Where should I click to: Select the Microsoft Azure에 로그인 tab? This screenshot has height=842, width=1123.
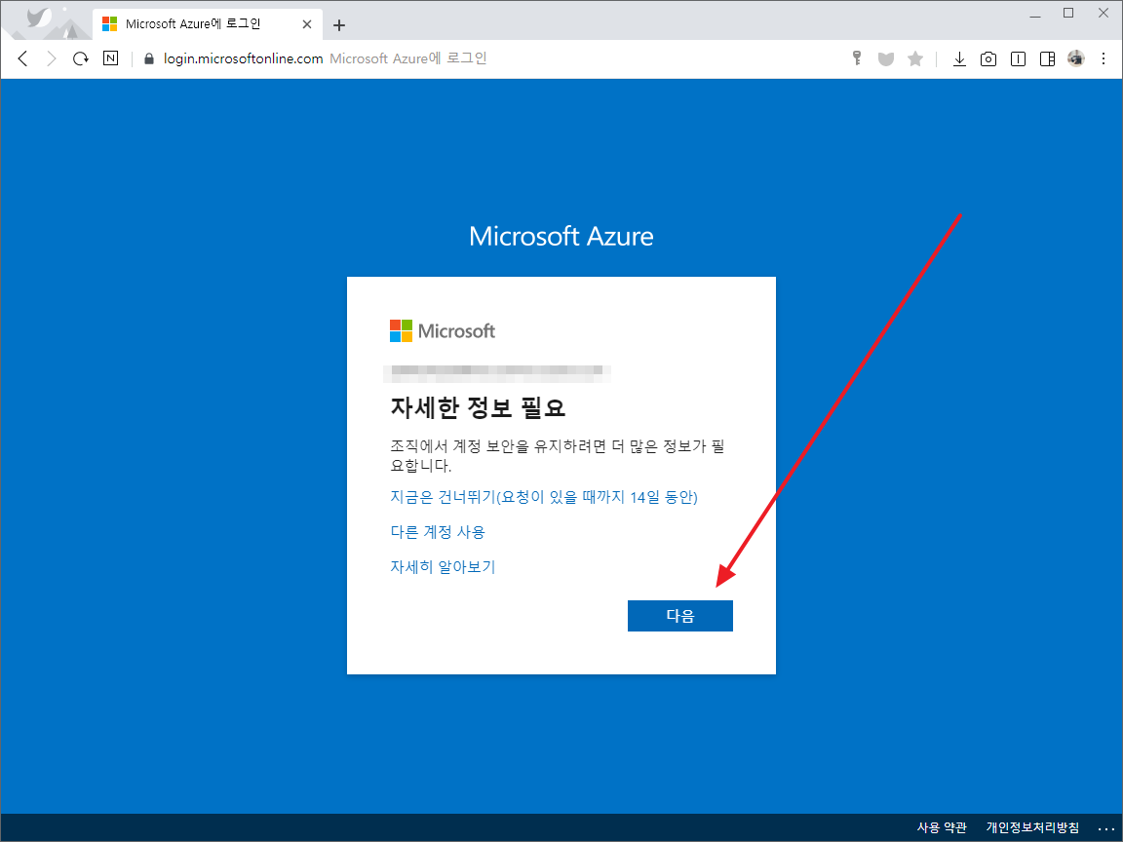tap(208, 24)
